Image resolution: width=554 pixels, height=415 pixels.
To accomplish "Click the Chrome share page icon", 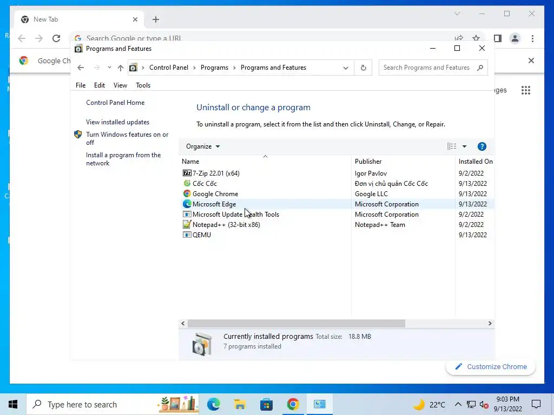I will tap(459, 38).
